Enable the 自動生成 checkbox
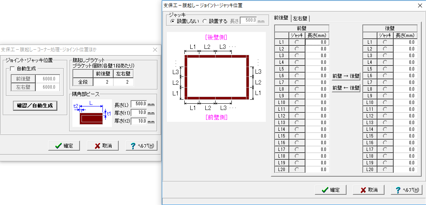426x205 pixels. click(x=12, y=69)
